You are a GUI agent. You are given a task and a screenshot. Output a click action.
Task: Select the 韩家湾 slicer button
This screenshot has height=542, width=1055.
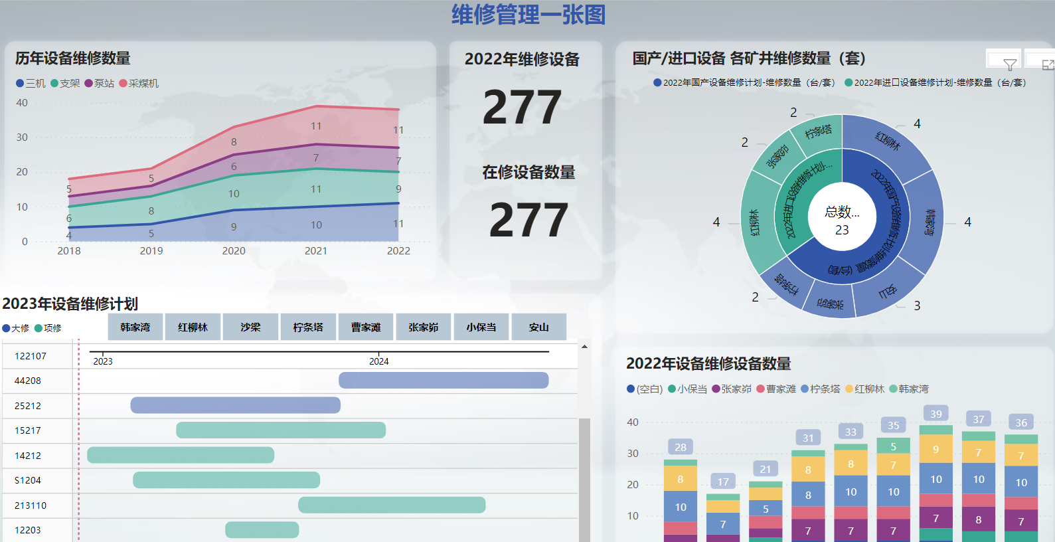(x=135, y=327)
